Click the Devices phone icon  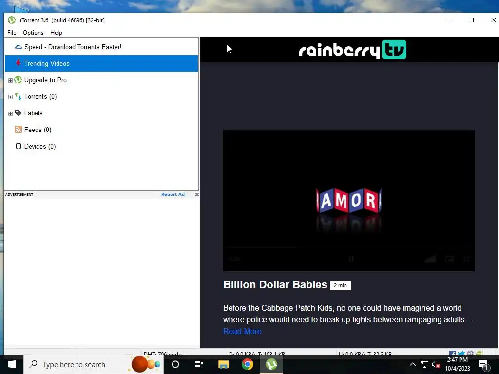[x=19, y=146]
